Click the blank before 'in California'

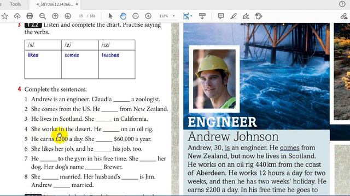pos(104,120)
